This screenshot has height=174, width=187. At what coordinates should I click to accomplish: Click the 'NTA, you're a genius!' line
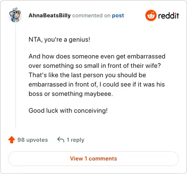click(59, 40)
